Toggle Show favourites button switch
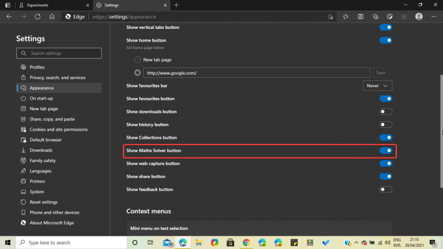443x249 pixels. point(386,99)
